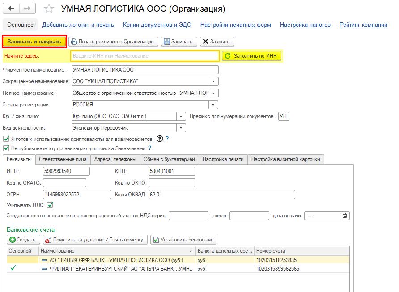The image size is (399, 292).
Task: Switch to the Реквизиты tab
Action: click(19, 159)
